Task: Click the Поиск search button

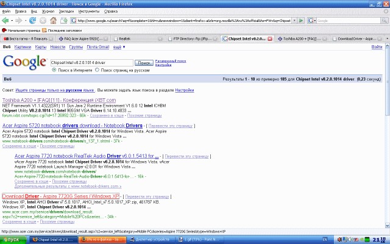Action: point(144,63)
